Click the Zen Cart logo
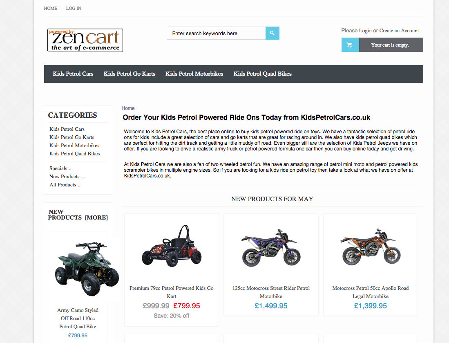Screen dimensions: 449x343 pos(85,40)
